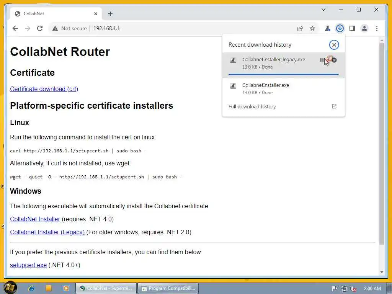Click the CollabNet Installer link

click(35, 219)
